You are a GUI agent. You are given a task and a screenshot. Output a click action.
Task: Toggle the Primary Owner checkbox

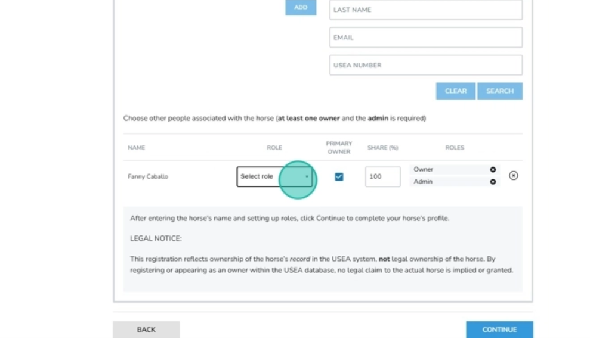coord(339,176)
